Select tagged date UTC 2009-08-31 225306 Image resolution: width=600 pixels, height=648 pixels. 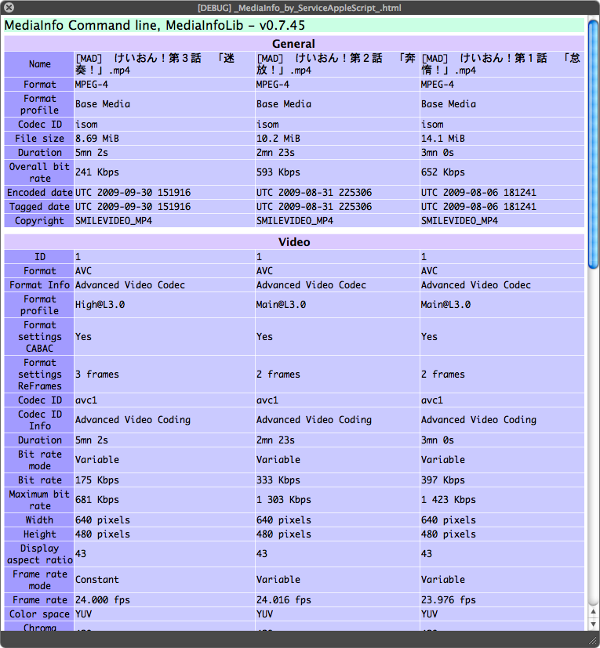(314, 207)
